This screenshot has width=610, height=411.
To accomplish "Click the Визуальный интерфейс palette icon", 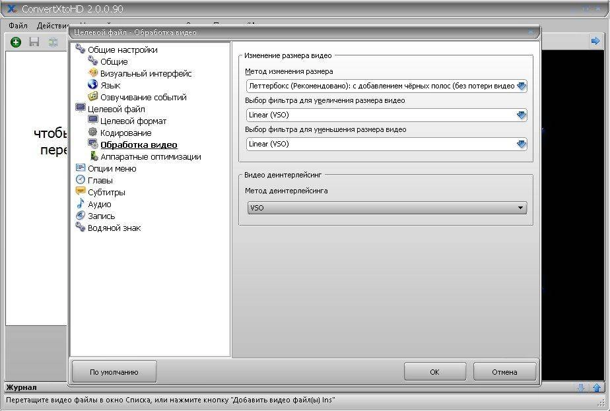I will pos(92,73).
